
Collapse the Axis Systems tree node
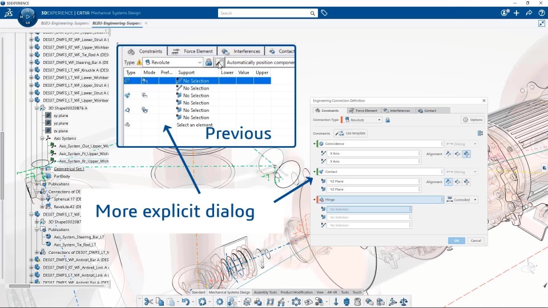click(x=42, y=138)
